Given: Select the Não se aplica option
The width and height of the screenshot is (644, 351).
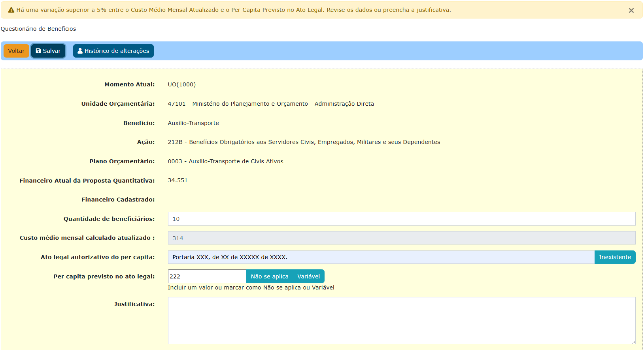Looking at the screenshot, I should [x=270, y=276].
